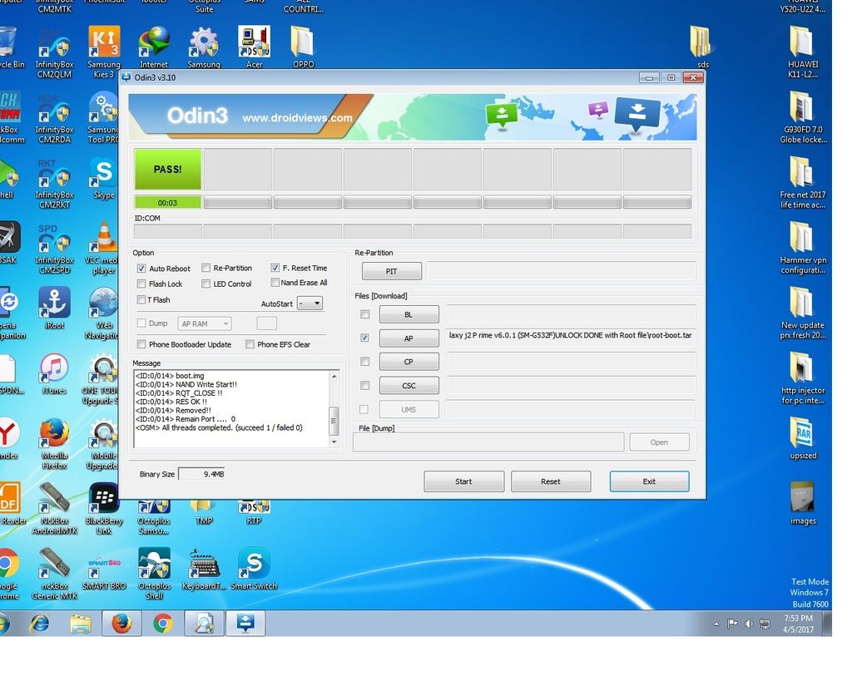Viewport: 852px width, 681px height.
Task: Click the Reset button
Action: pyautogui.click(x=550, y=481)
